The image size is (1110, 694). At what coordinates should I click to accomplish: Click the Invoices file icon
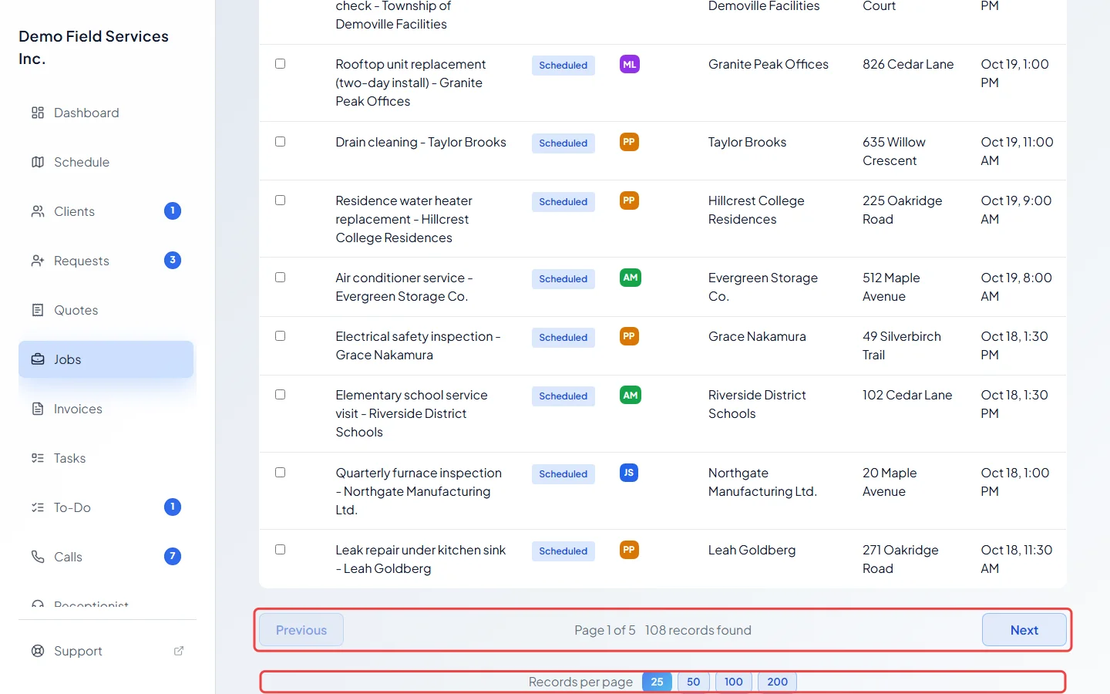[x=38, y=409]
